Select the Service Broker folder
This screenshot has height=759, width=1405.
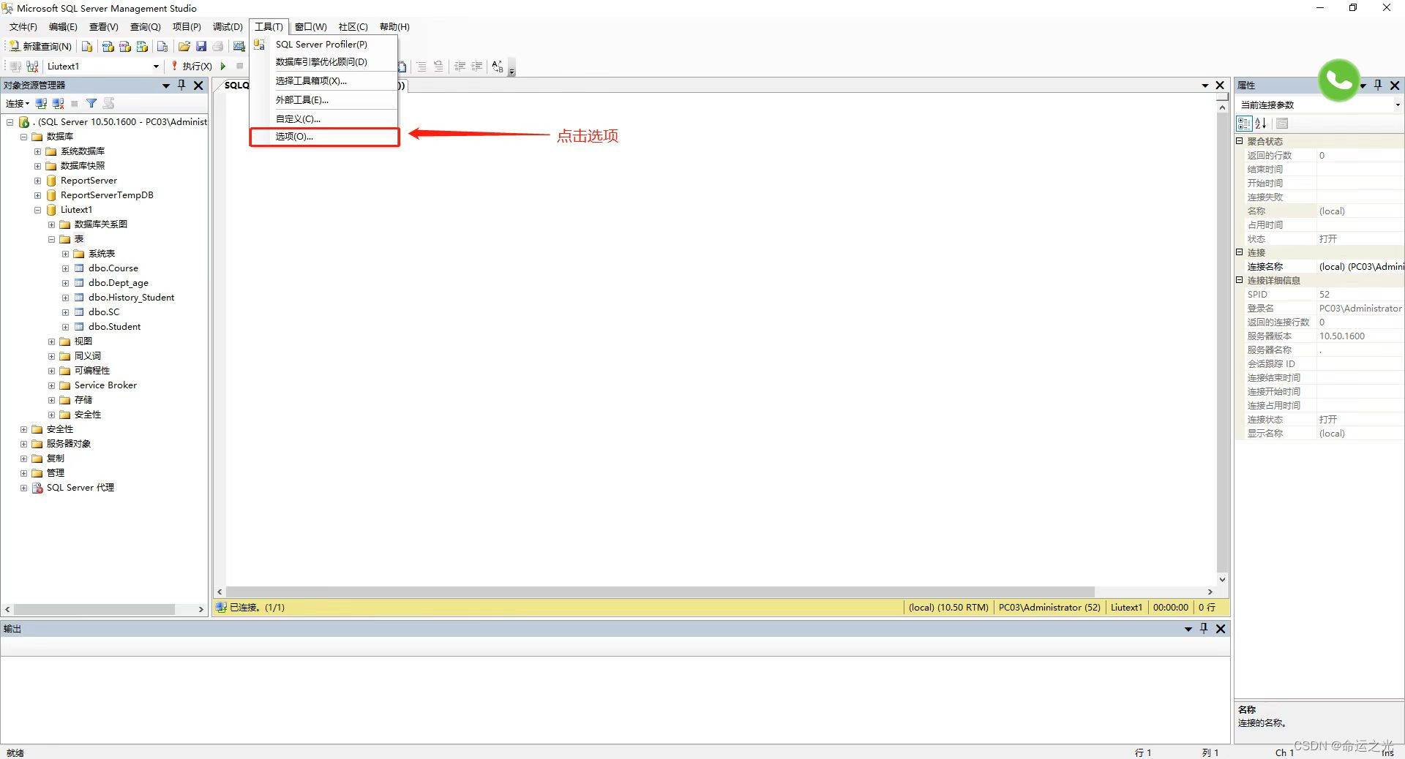tap(105, 385)
